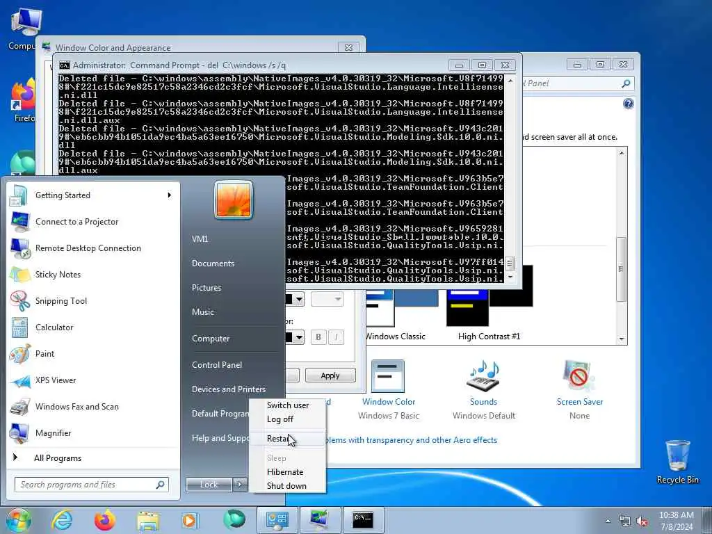This screenshot has width=712, height=534.
Task: Open Remote Desktop Connection
Action: pyautogui.click(x=93, y=248)
